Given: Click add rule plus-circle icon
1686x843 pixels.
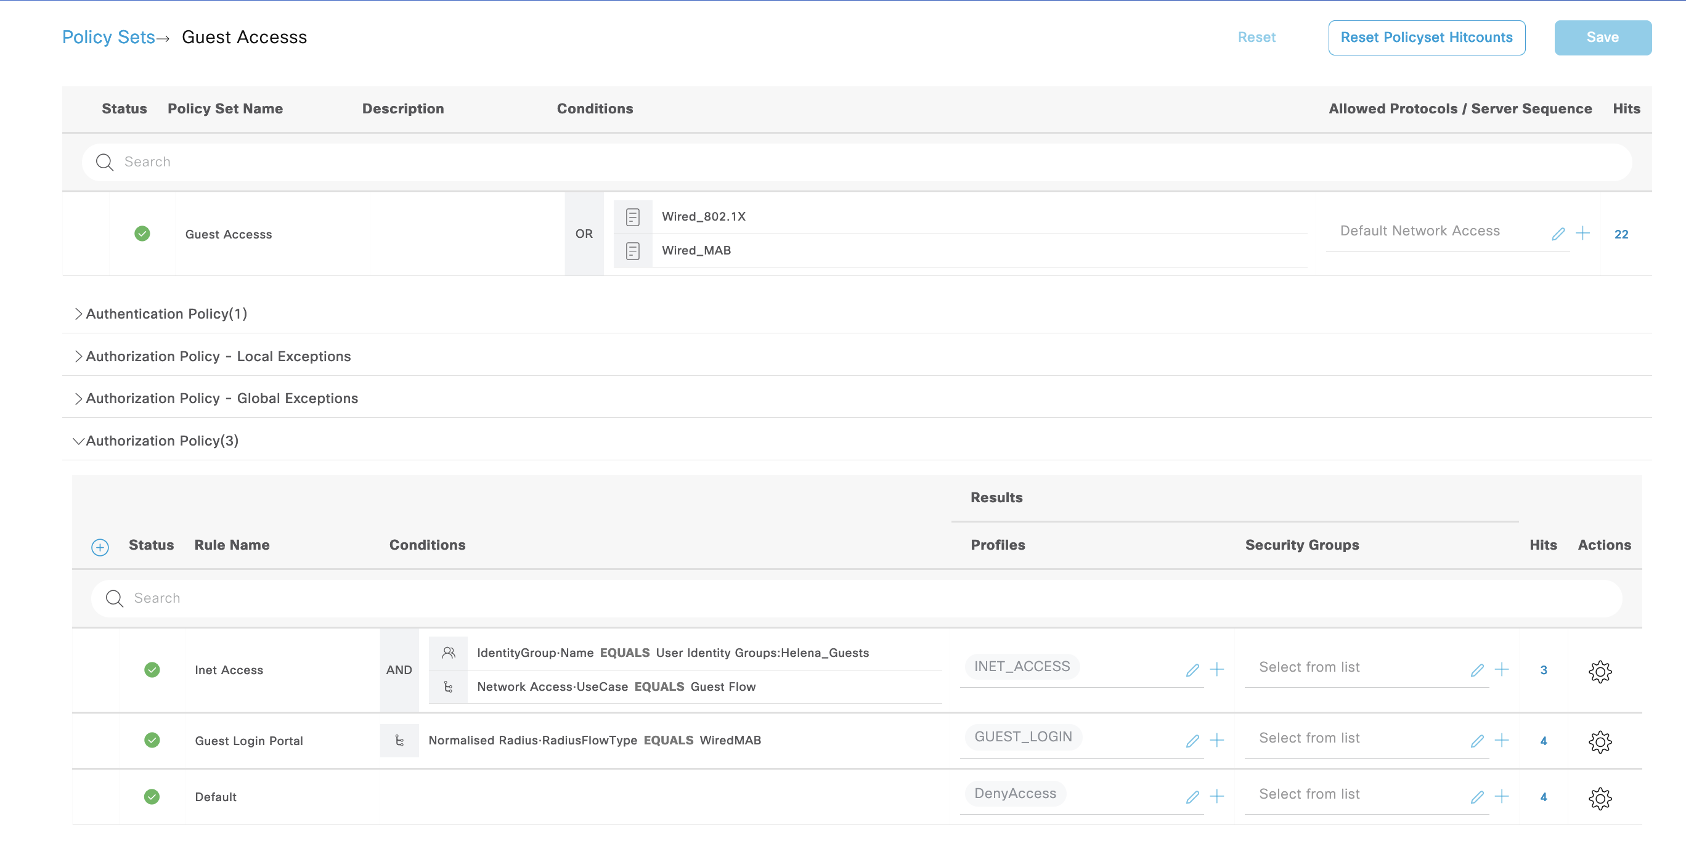Looking at the screenshot, I should point(99,547).
